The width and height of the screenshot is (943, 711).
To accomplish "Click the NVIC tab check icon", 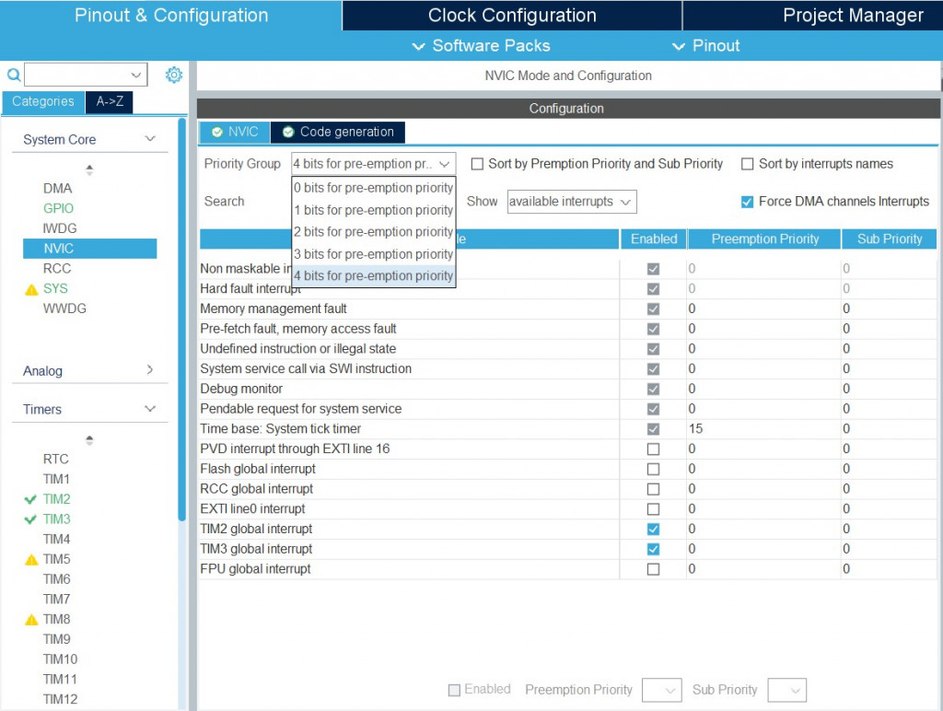I will point(217,132).
